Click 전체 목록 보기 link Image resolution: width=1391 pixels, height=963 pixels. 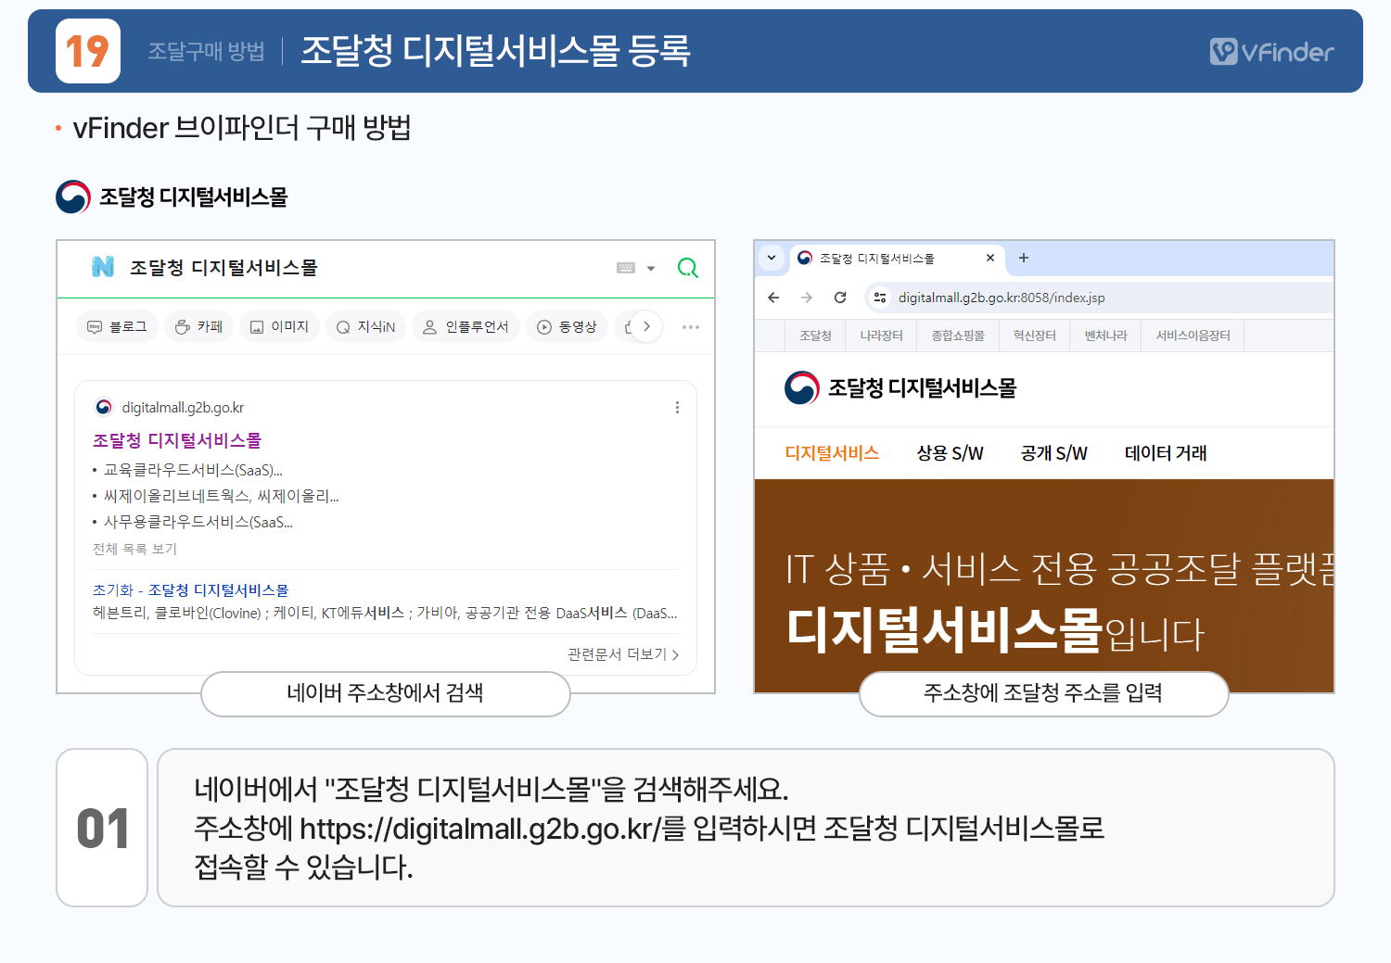pyautogui.click(x=134, y=549)
